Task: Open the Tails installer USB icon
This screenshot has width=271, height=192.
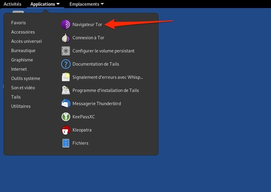Action: [66, 90]
